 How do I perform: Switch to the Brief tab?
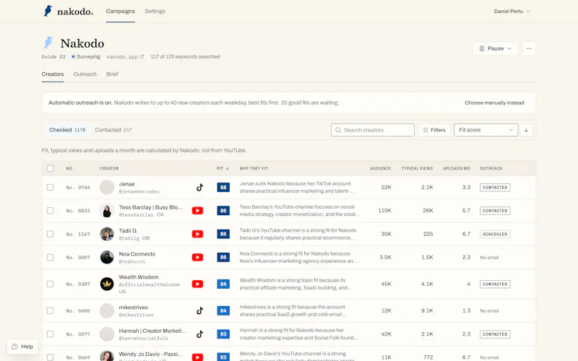coord(113,74)
